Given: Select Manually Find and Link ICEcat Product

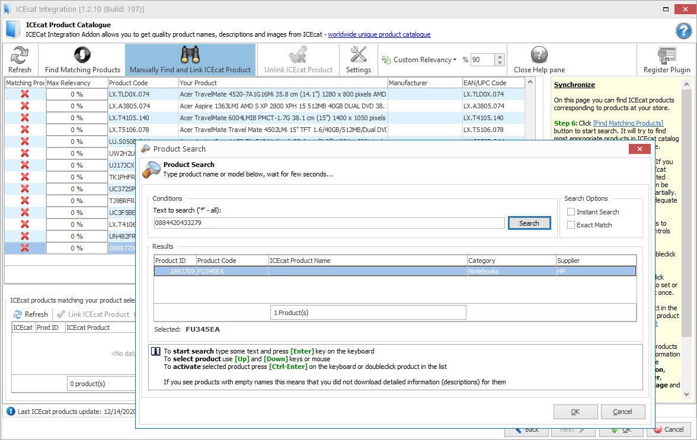Looking at the screenshot, I should click(x=190, y=59).
